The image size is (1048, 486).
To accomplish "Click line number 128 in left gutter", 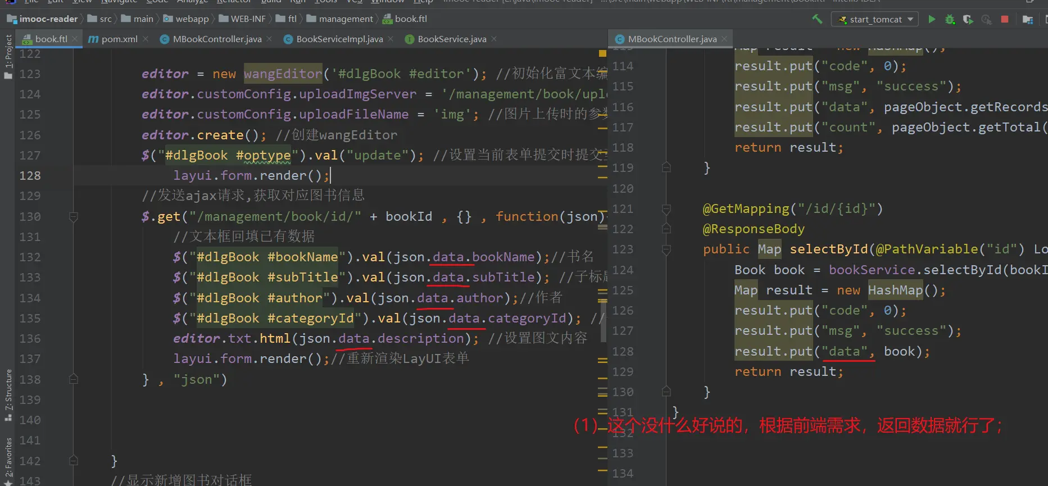I will coord(30,176).
